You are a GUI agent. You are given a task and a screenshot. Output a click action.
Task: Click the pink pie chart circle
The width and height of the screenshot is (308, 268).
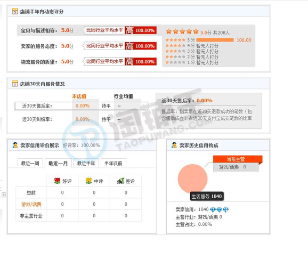click(192, 179)
